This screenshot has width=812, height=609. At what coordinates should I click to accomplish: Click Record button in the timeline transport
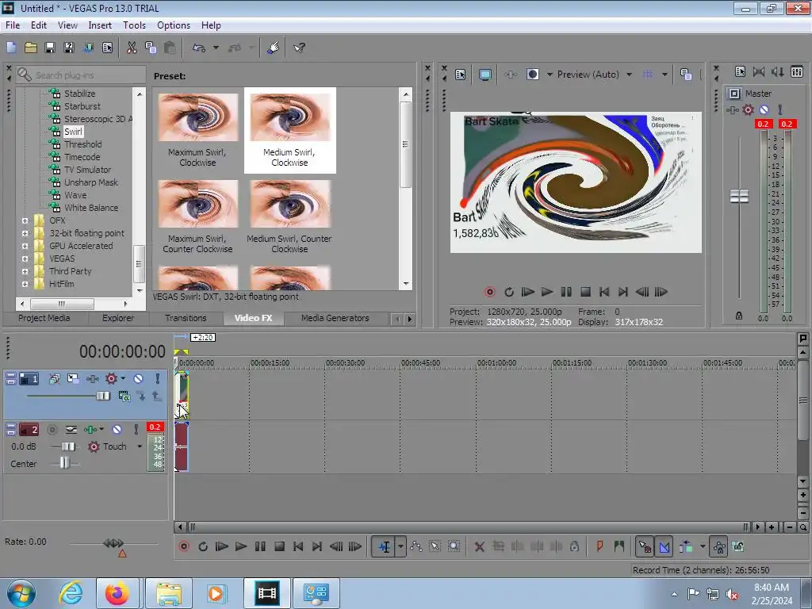[184, 546]
